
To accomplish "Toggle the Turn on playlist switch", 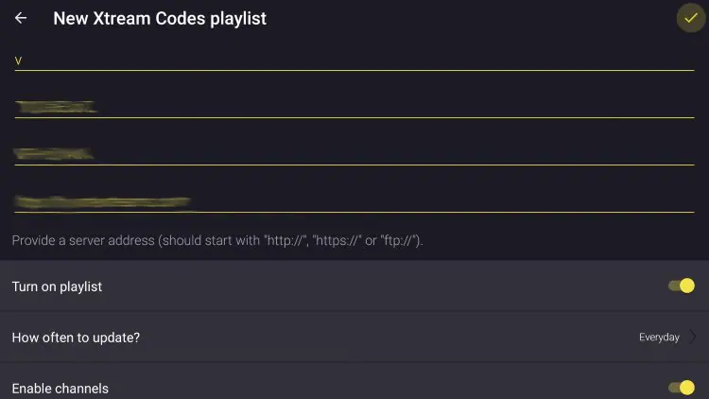I will tap(681, 286).
